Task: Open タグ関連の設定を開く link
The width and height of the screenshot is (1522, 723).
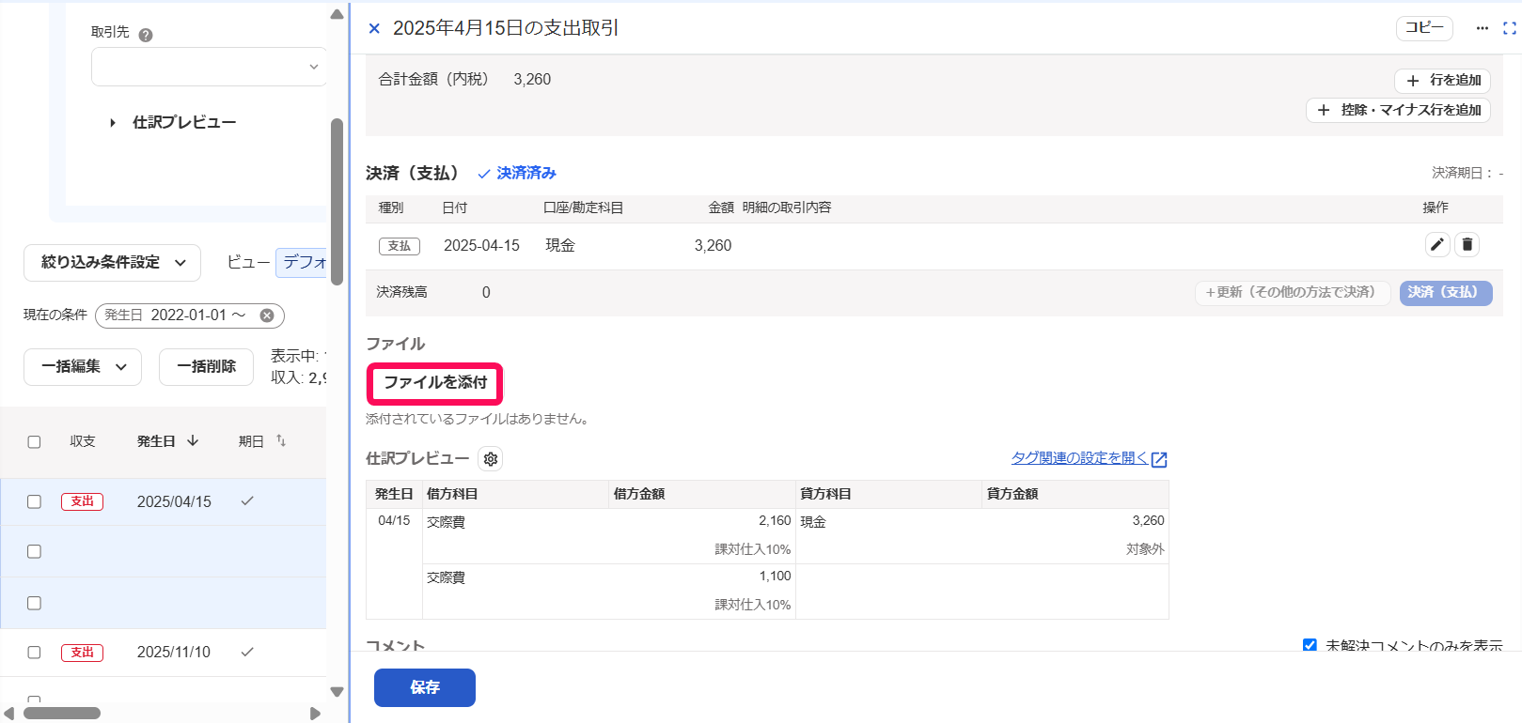Action: (x=1089, y=458)
